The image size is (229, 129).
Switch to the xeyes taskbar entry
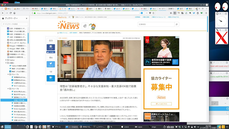138,127
